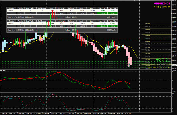The image size is (177, 115).
Task: Click the 31 May 2019 date on the time axis
Action: click(x=95, y=114)
